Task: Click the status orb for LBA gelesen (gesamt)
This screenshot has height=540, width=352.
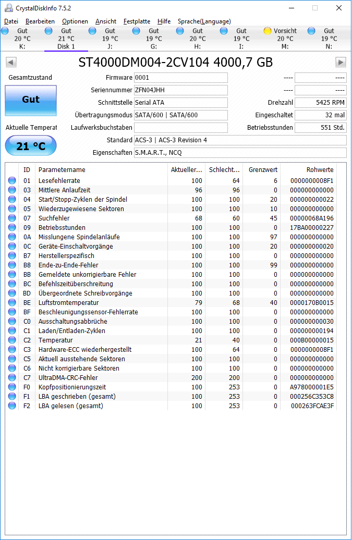Action: [12, 406]
